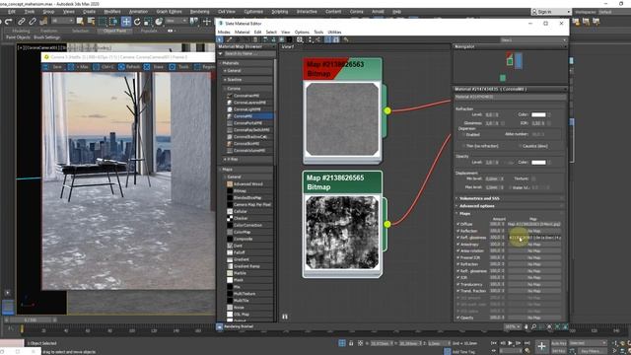Image resolution: width=631 pixels, height=355 pixels.
Task: Toggle the Diffuse map checkbox
Action: (457, 224)
